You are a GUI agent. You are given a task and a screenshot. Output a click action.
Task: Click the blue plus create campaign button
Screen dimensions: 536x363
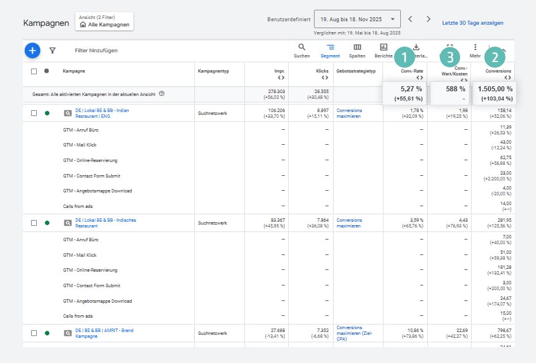pyautogui.click(x=32, y=51)
